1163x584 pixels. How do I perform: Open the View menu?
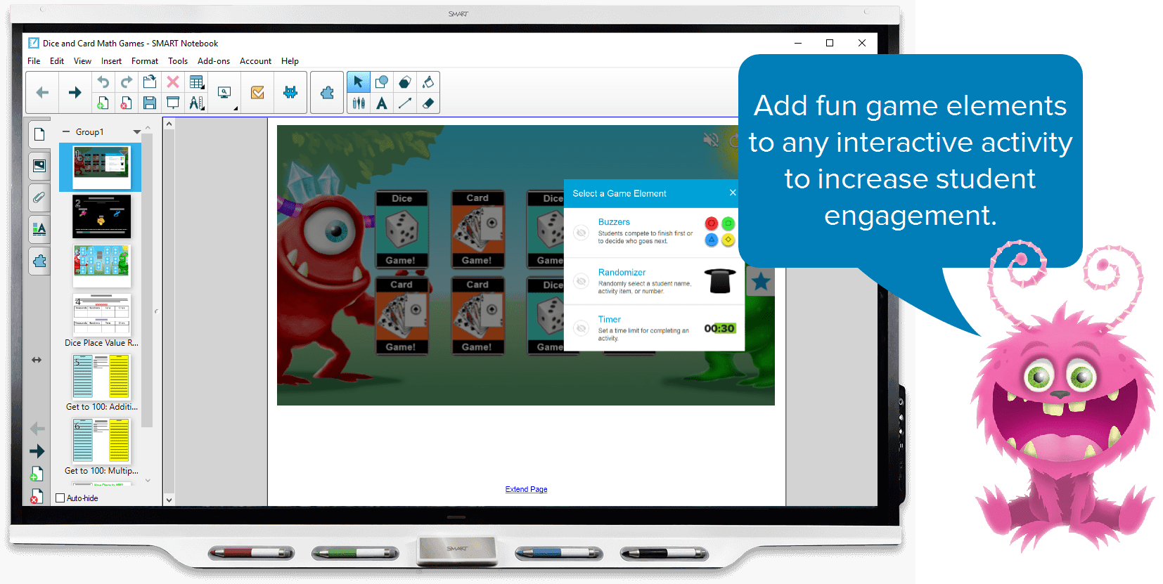pos(82,61)
